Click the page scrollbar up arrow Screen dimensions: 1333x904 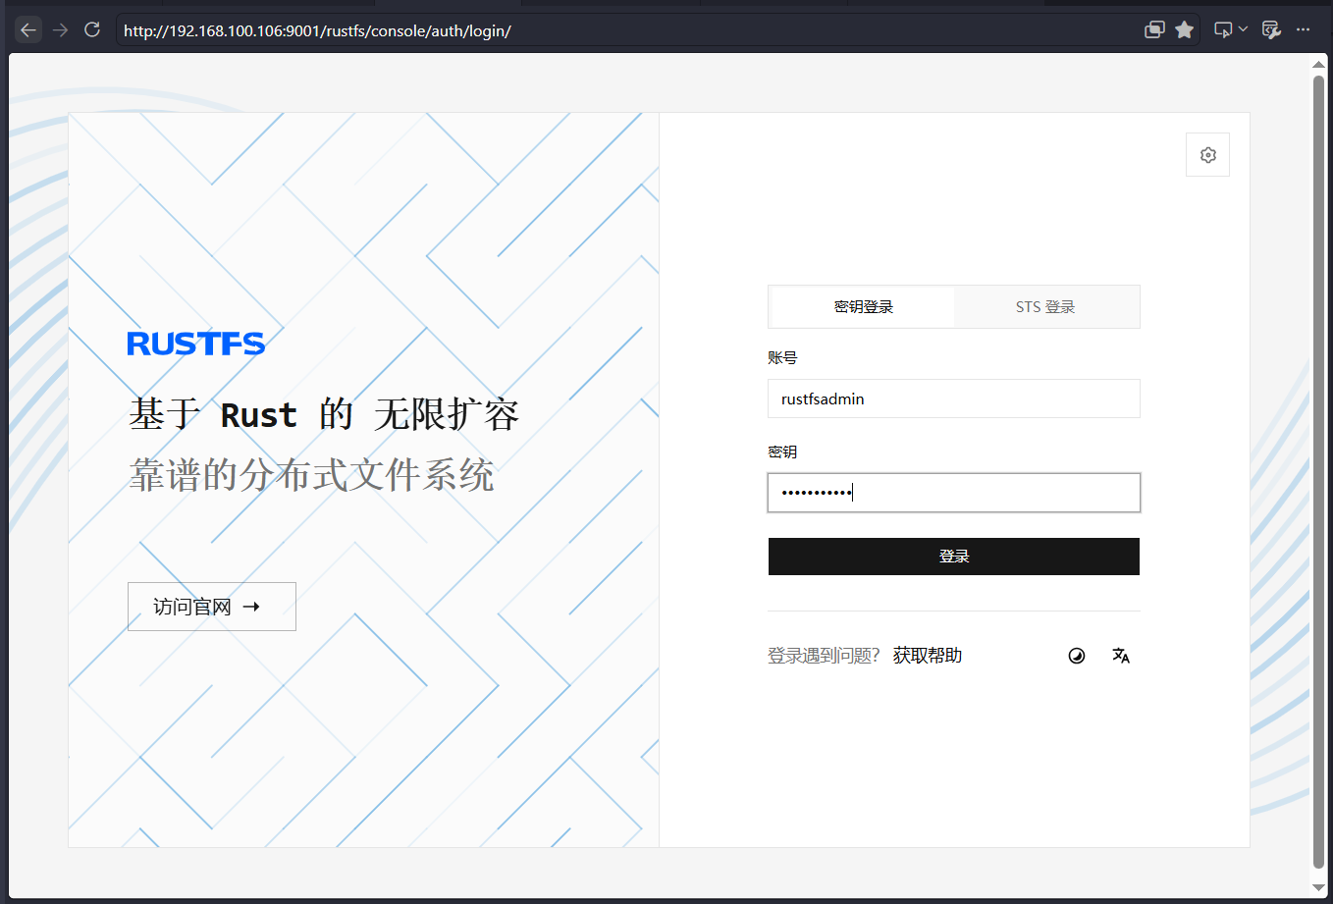click(1318, 65)
